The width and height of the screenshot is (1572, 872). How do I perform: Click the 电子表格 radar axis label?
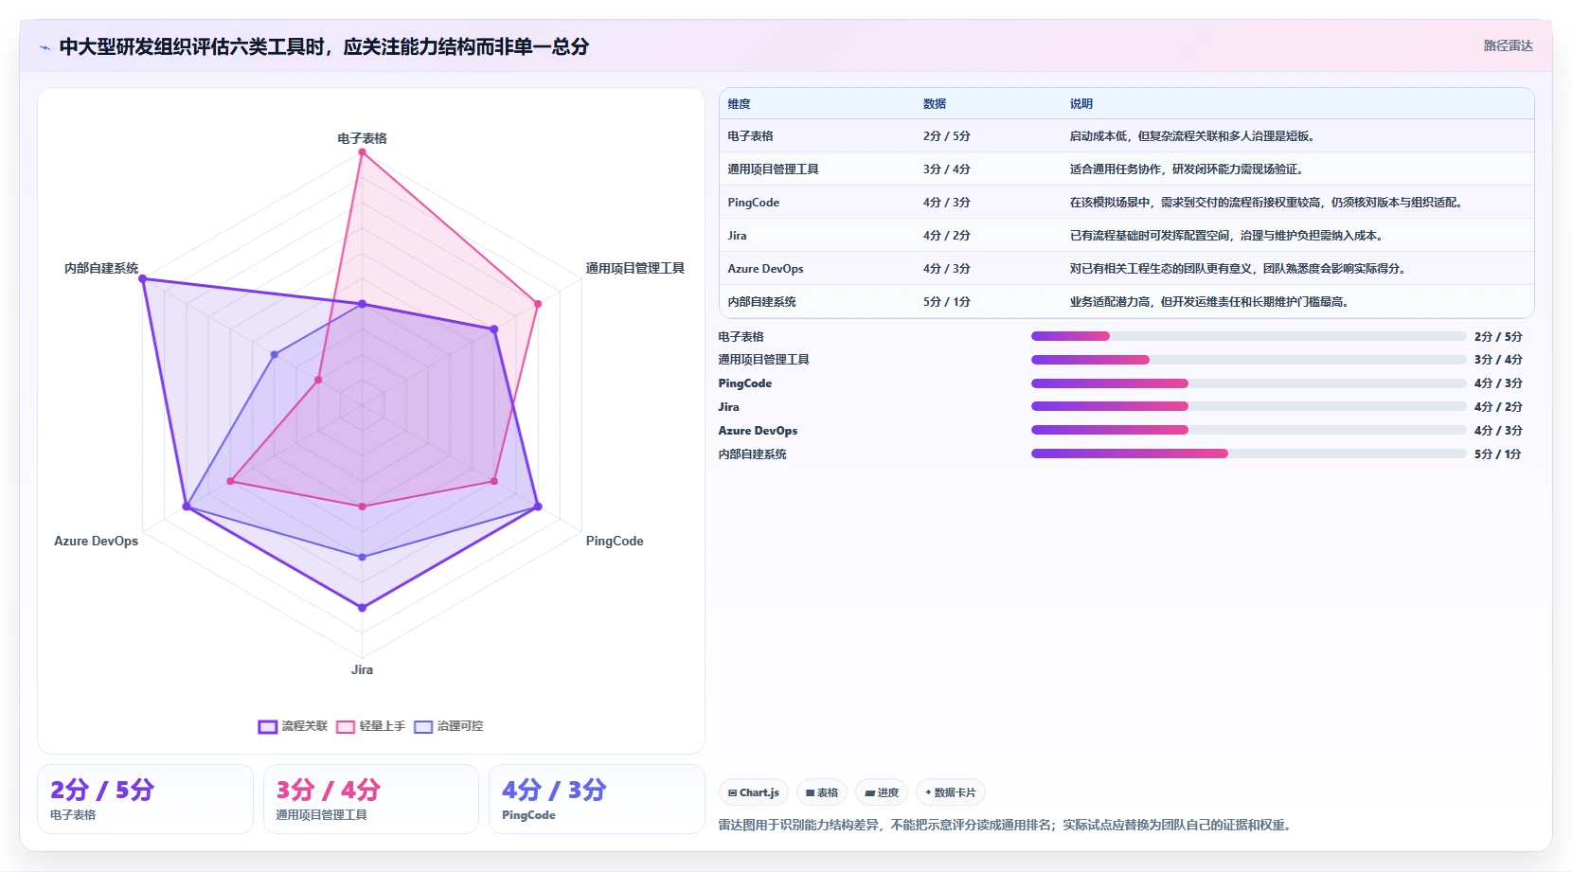pos(362,138)
